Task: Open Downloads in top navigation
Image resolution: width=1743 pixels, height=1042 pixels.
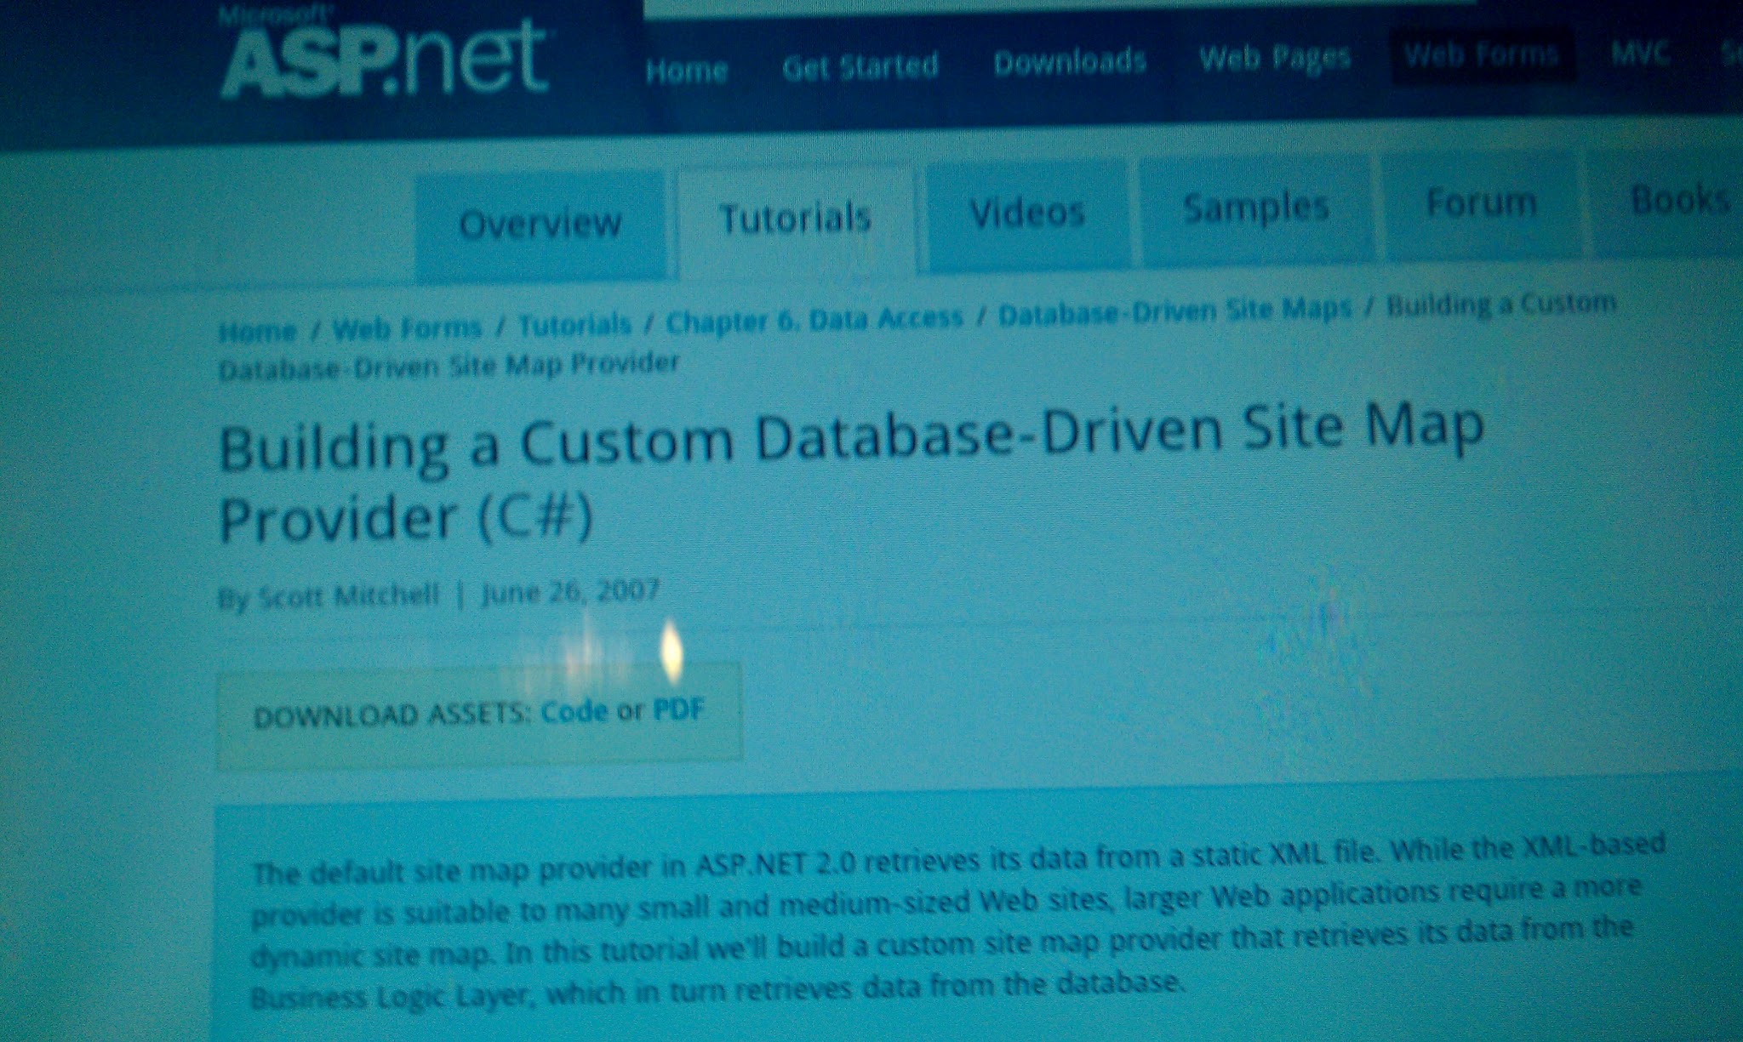Action: coord(1070,61)
